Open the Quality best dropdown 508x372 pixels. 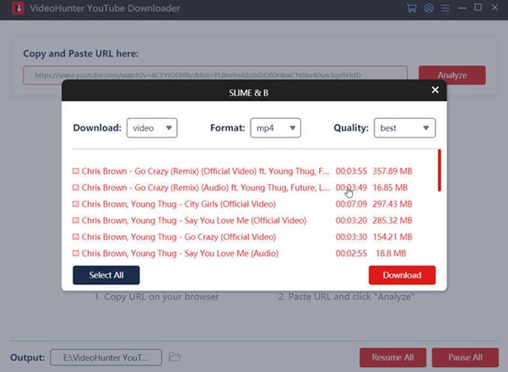click(405, 128)
